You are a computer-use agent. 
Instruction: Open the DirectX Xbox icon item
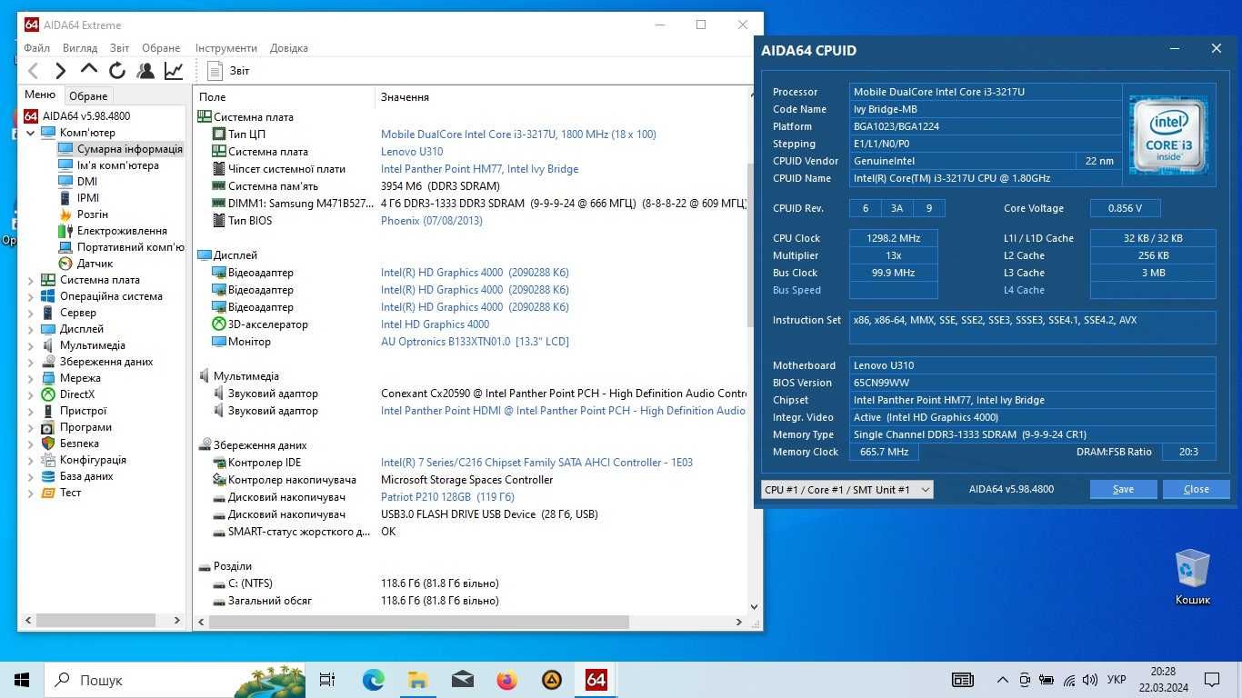pyautogui.click(x=48, y=394)
